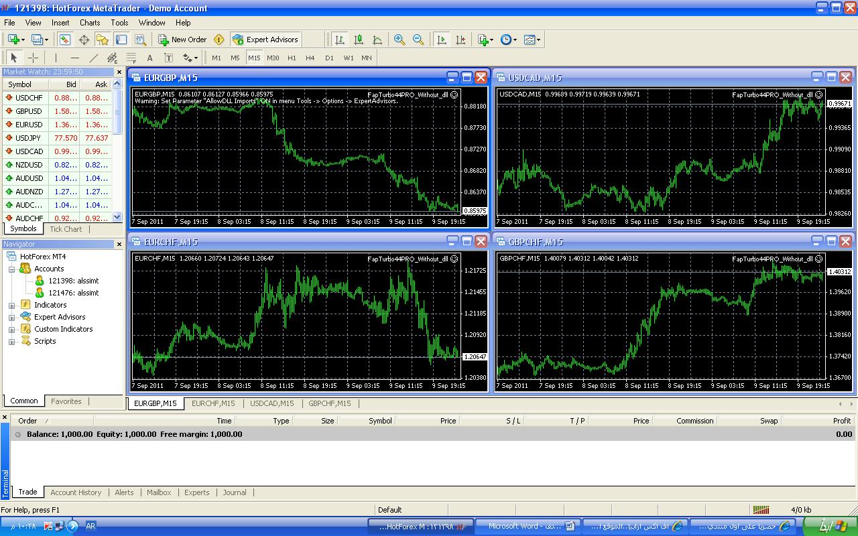Select the Vertical Line drawing tool
858x536 pixels.
[56, 58]
